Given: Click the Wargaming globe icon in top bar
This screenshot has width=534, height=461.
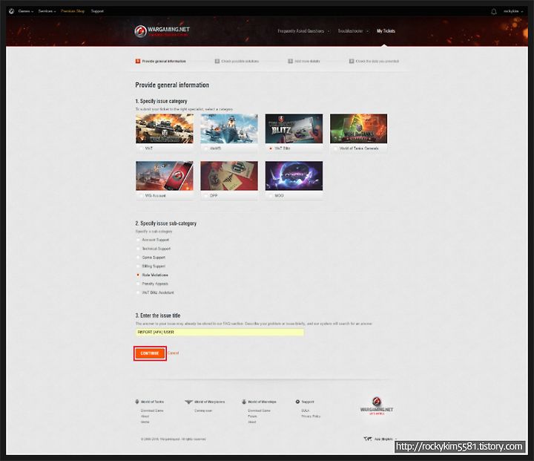Looking at the screenshot, I should tap(11, 11).
